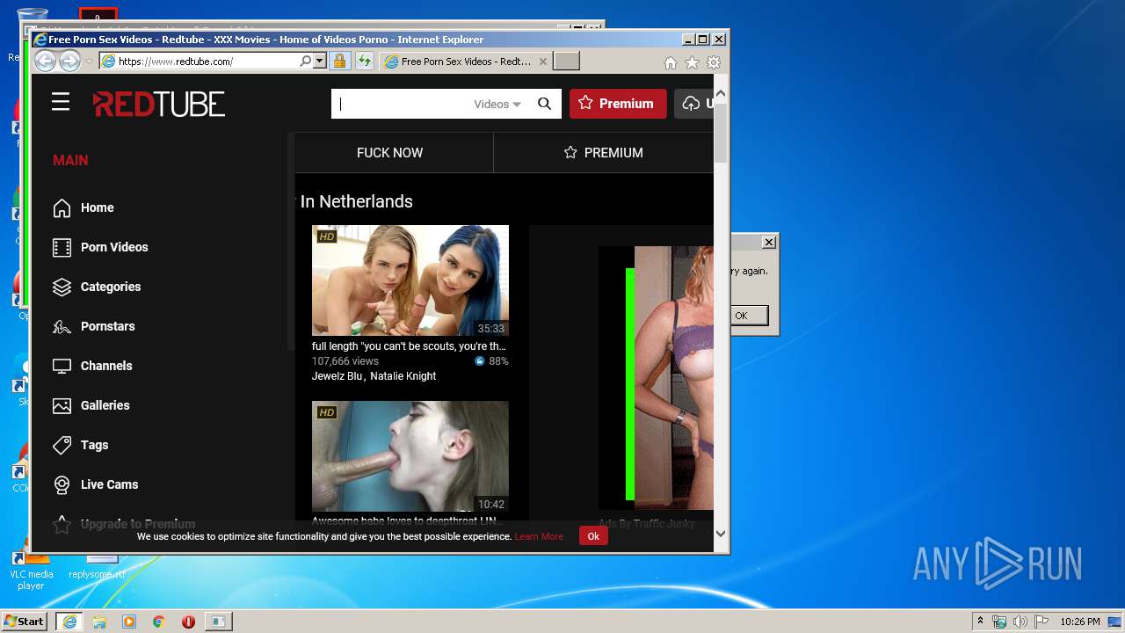Open the Jewelz Blu performer link
Image resolution: width=1125 pixels, height=633 pixels.
tap(337, 375)
